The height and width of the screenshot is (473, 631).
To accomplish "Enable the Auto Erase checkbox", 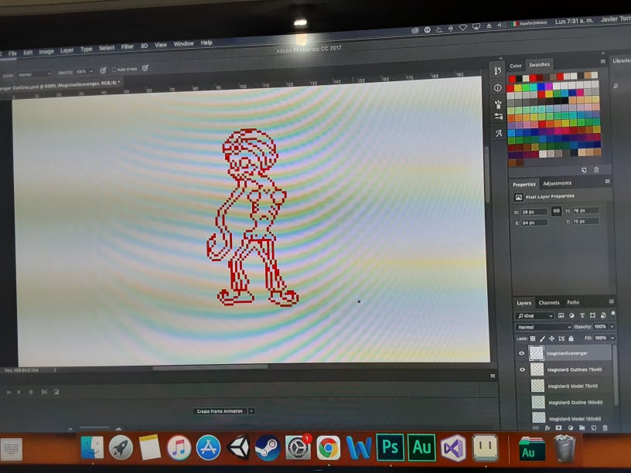I will click(x=114, y=70).
